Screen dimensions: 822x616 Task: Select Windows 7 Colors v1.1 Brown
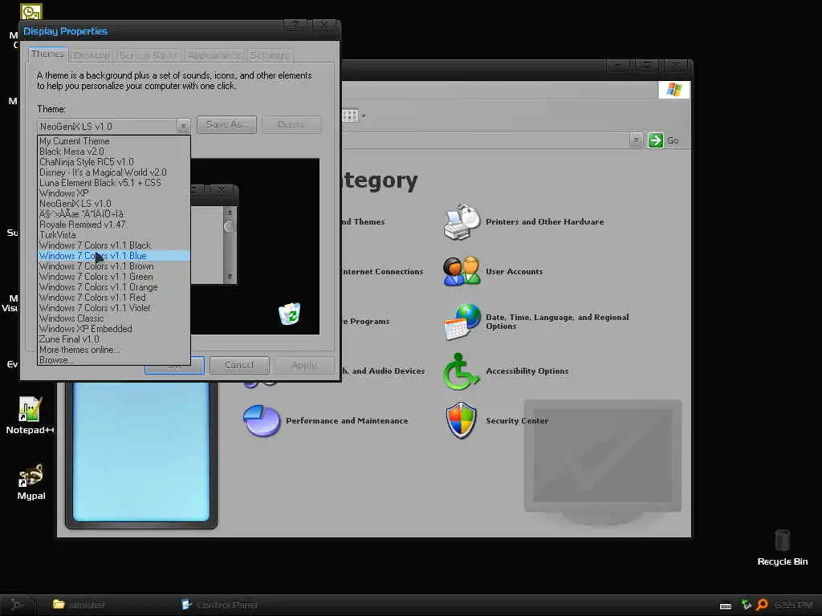[x=114, y=266]
